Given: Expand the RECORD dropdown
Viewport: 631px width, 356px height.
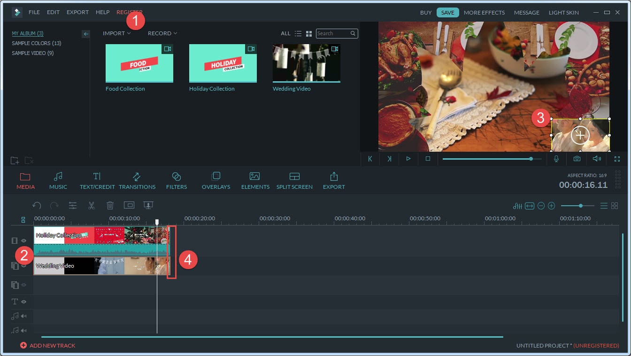Looking at the screenshot, I should [162, 33].
